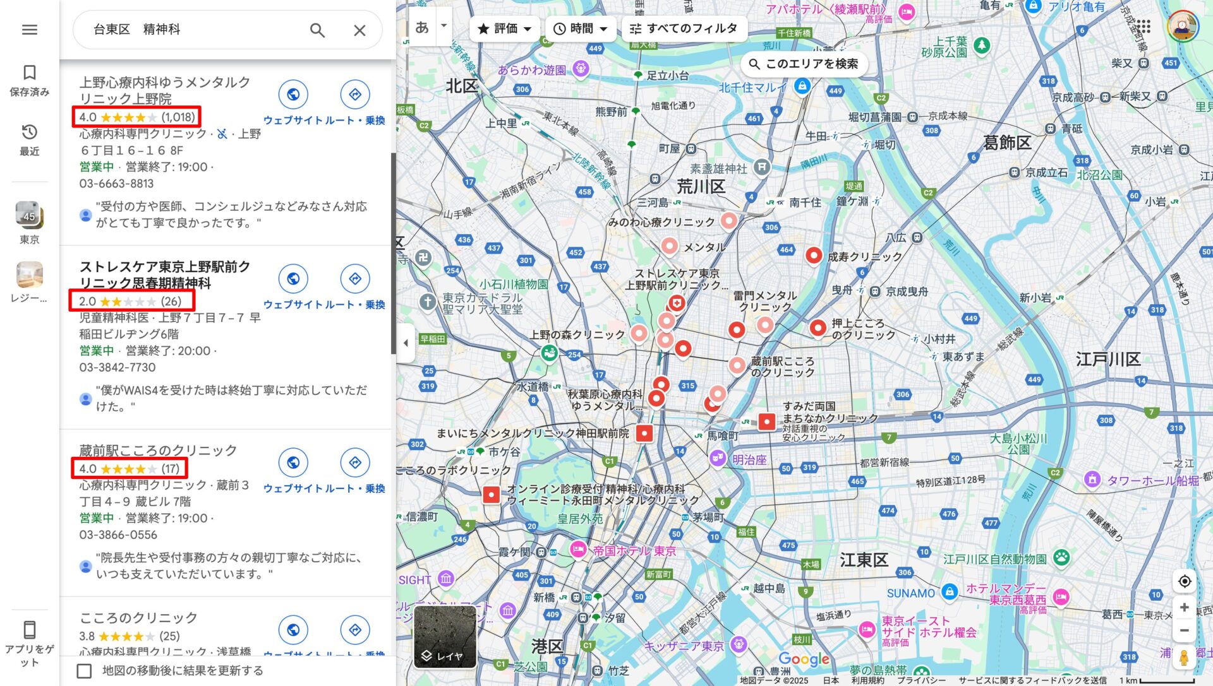1213x686 pixels.
Task: Open the こころのクリニック listing title
Action: 138,617
